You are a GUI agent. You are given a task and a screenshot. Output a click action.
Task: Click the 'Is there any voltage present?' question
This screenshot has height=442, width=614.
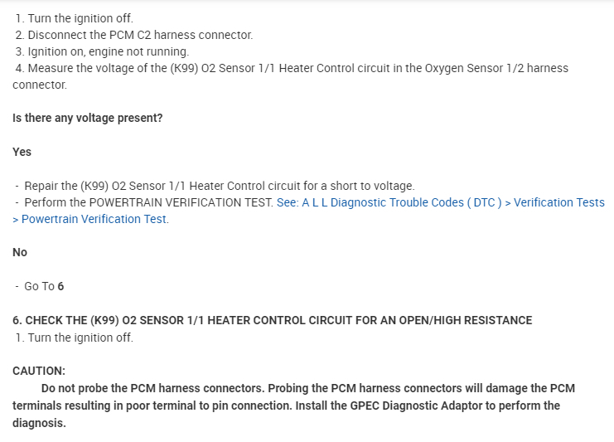88,118
